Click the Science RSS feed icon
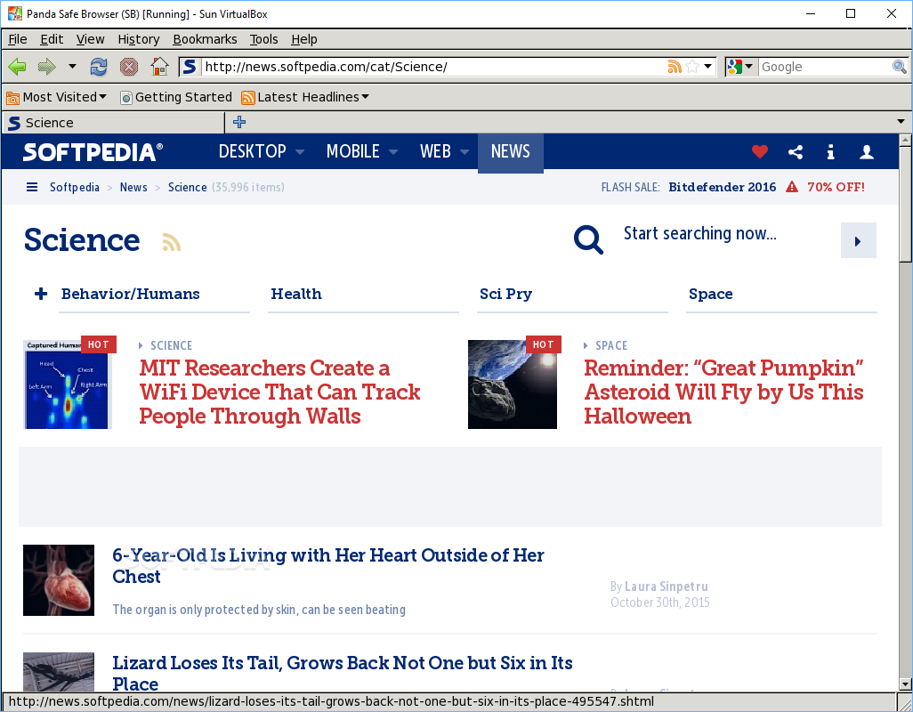Screen dimensions: 913x712 pos(171,242)
